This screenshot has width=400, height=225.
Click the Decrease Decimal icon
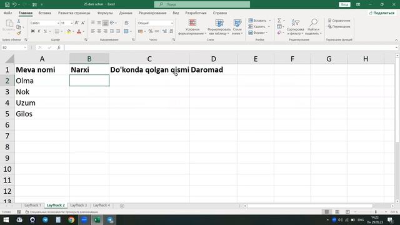point(171,31)
